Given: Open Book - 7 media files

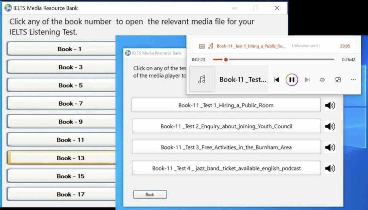Looking at the screenshot, I should click(61, 103).
